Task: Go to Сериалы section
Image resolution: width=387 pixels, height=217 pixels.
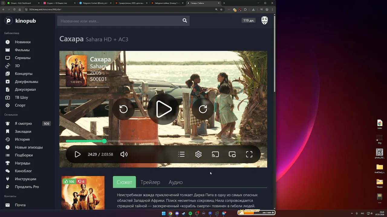Action: [x=22, y=58]
